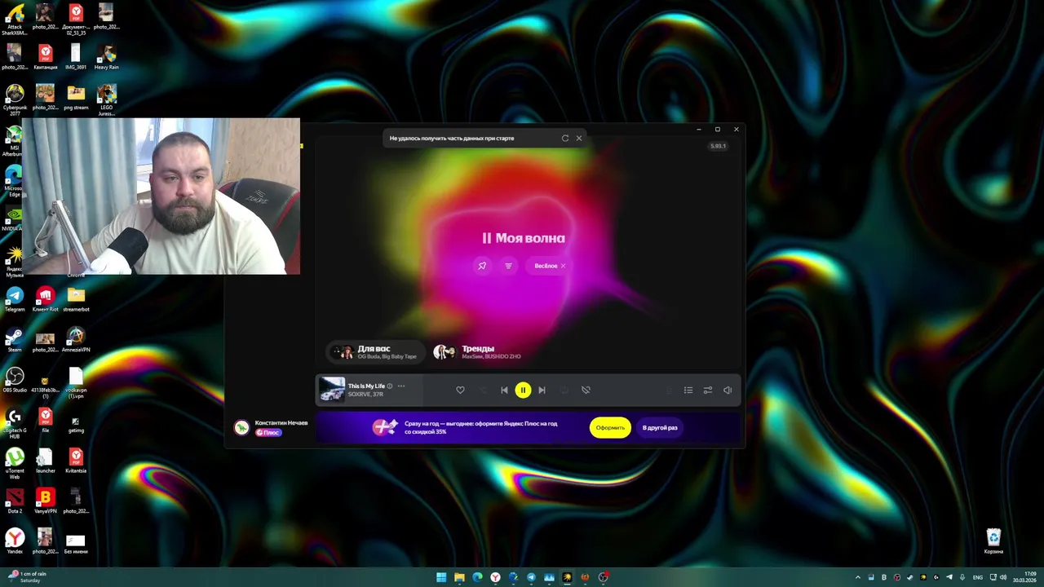Pause the currently playing track
This screenshot has height=587, width=1044.
tap(523, 390)
